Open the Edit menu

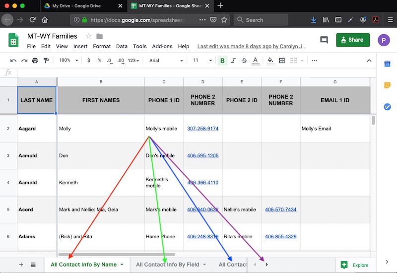[46, 46]
